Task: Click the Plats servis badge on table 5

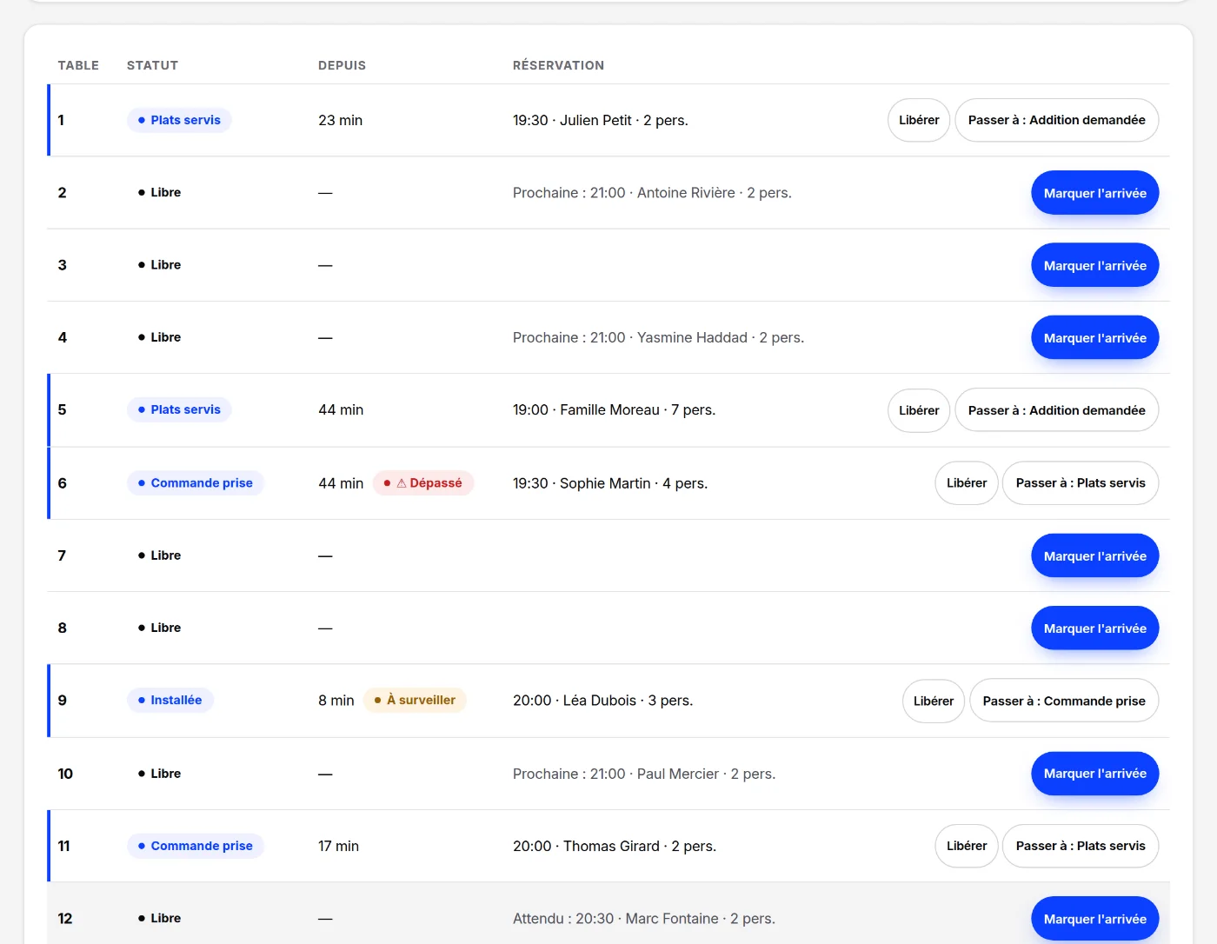Action: (x=179, y=409)
